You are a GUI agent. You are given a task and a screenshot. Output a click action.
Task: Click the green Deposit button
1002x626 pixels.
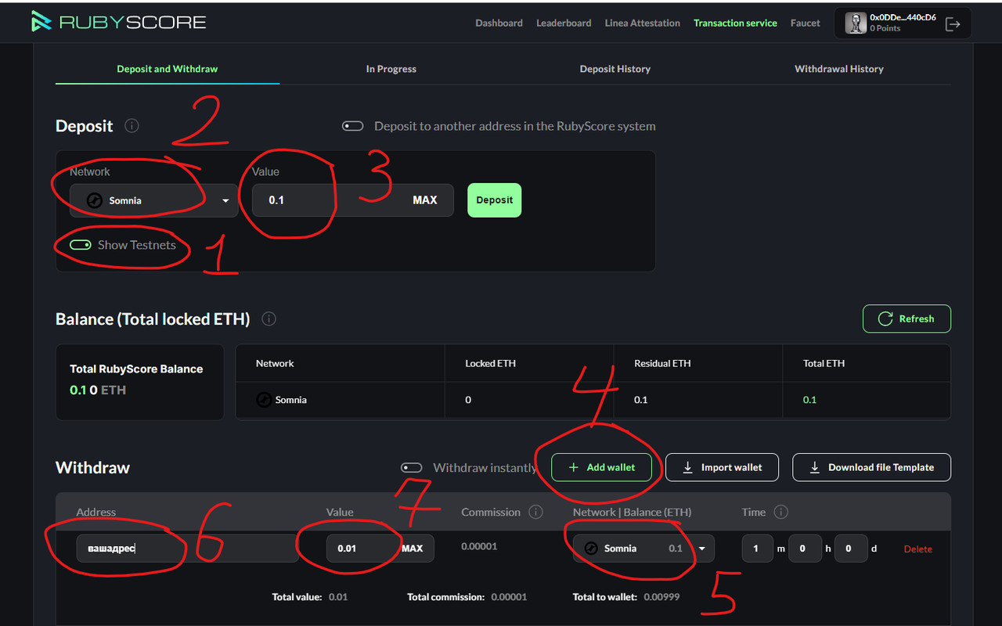click(495, 200)
